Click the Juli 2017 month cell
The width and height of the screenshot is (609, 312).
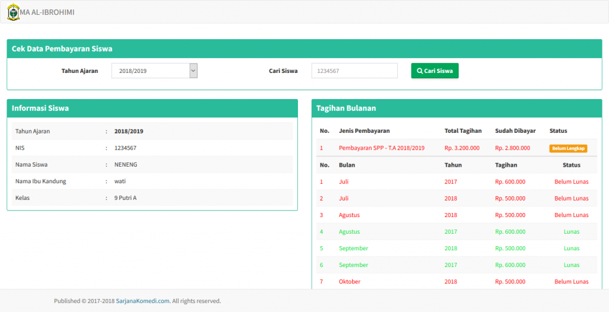(344, 182)
